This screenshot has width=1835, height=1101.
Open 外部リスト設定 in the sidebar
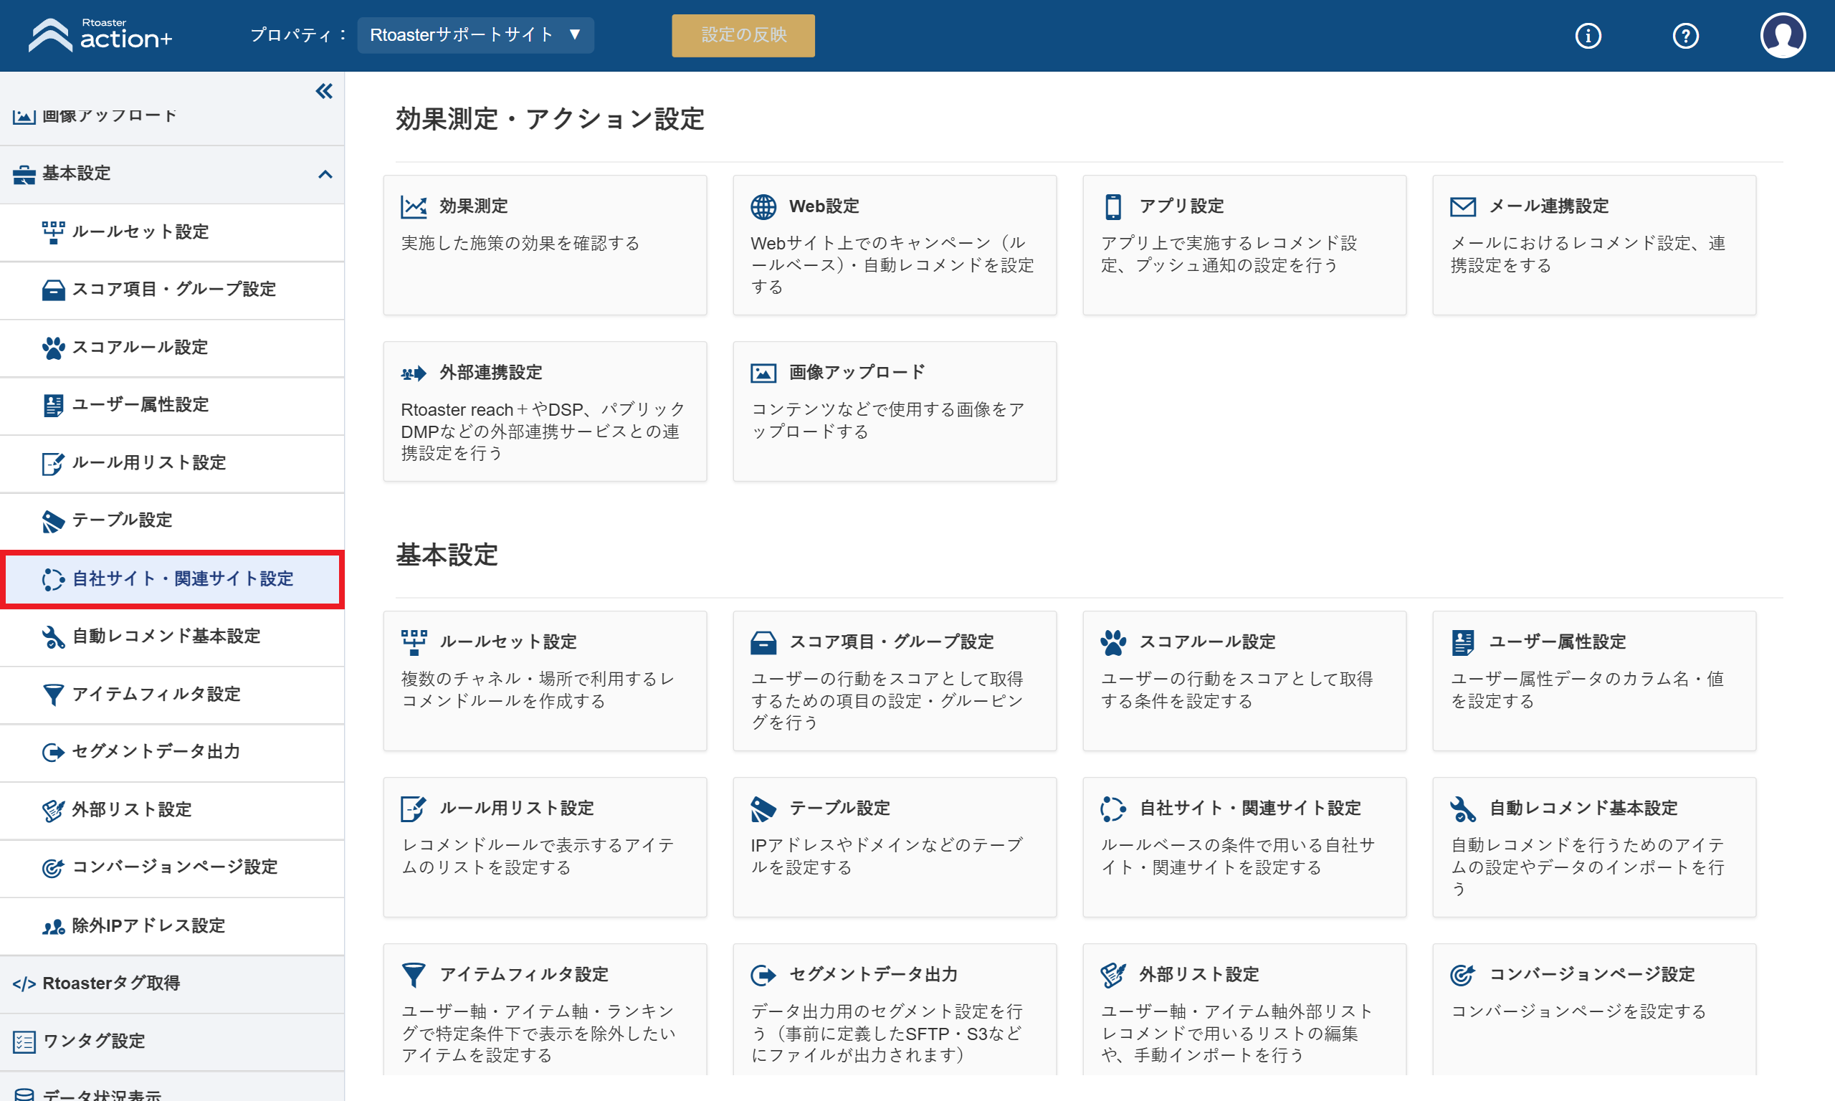[172, 810]
